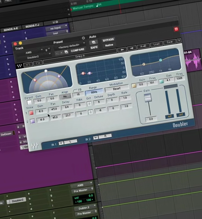The height and width of the screenshot is (219, 202).
Task: Grab the low-shelf EQ node on the curve
Action: tap(144, 64)
